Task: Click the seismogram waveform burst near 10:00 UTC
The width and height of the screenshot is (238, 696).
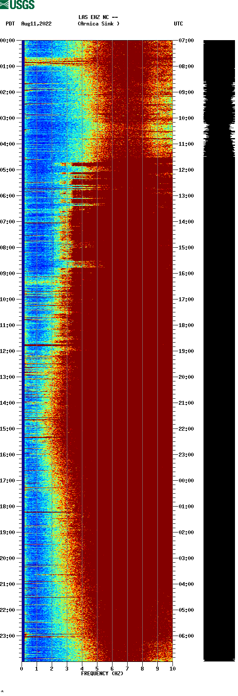Action: 219,128
